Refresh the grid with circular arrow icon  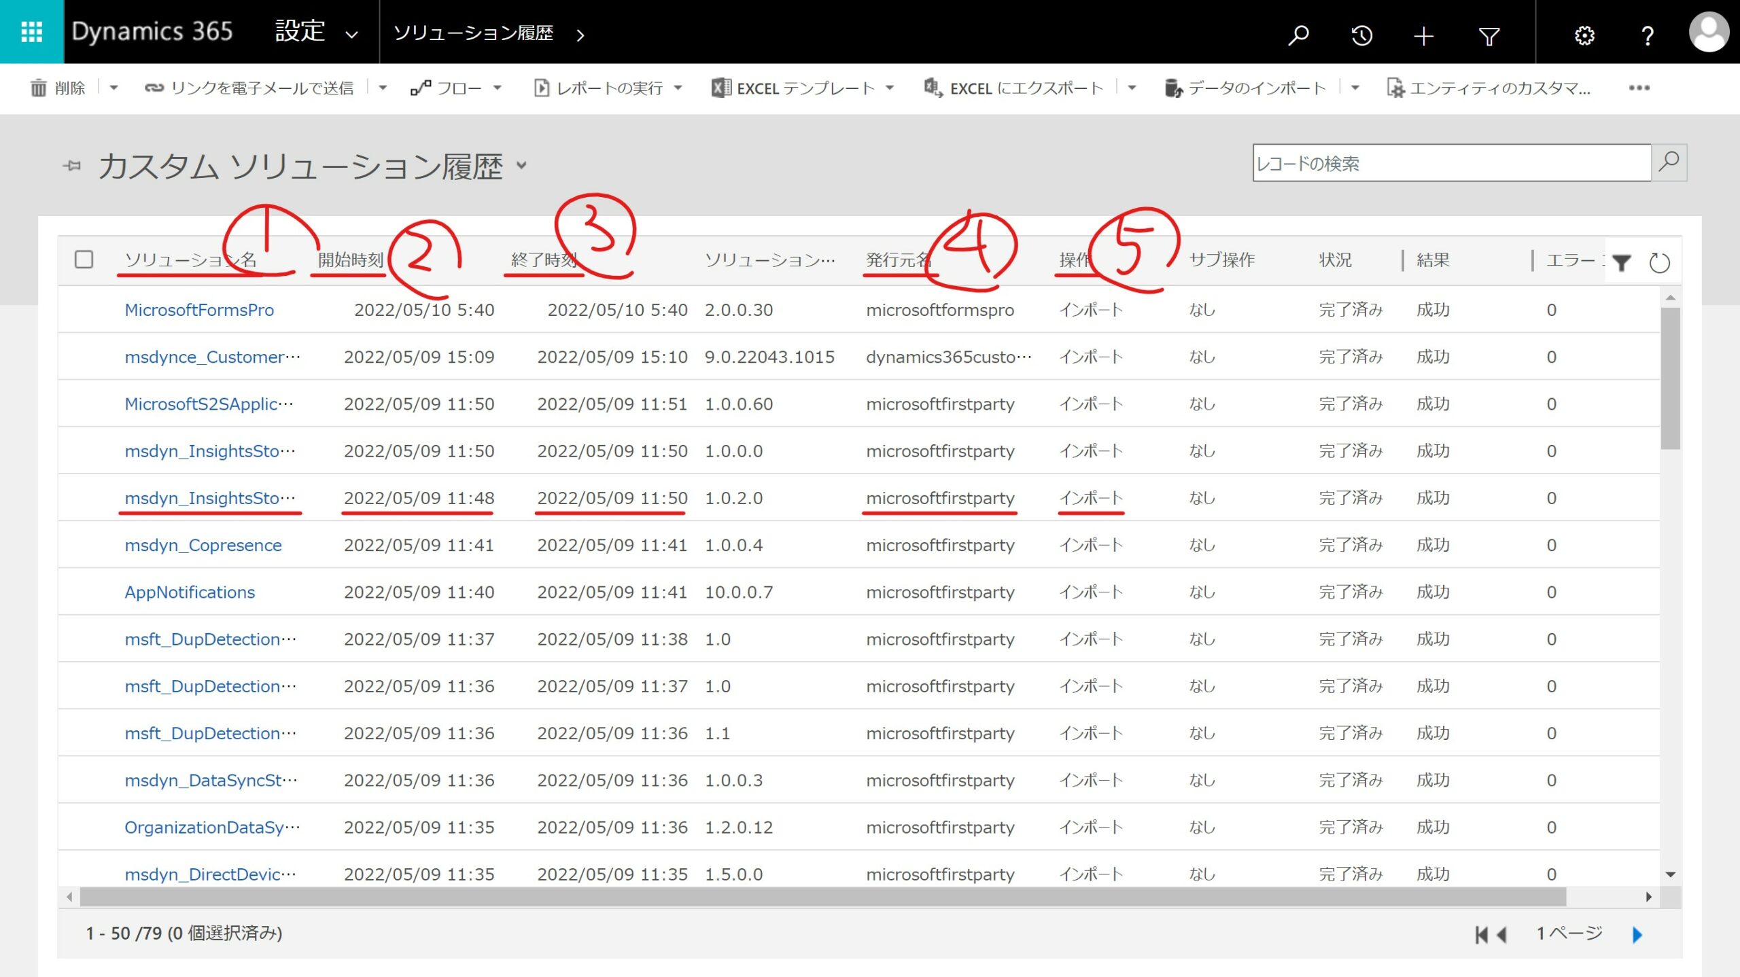1659,262
